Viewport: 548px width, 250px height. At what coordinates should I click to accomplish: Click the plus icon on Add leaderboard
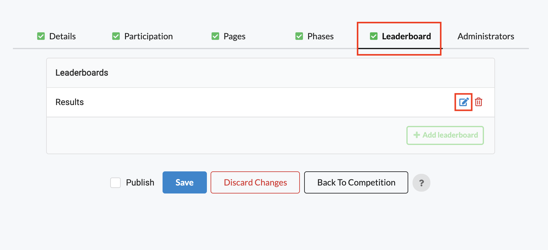coord(417,135)
